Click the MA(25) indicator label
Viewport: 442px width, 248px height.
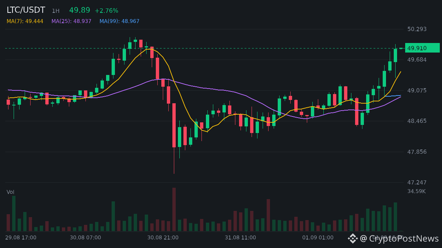pos(71,21)
